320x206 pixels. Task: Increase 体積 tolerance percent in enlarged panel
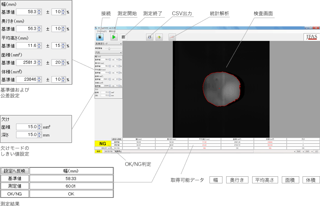(x=63, y=78)
